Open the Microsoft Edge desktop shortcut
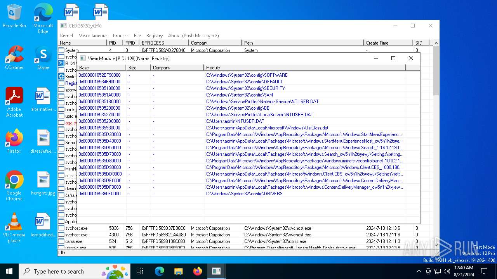 coord(43,18)
